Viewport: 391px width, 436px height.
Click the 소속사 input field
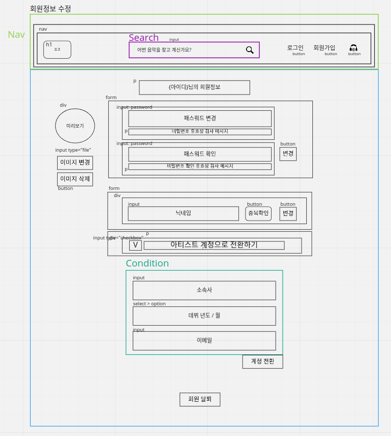tap(204, 290)
